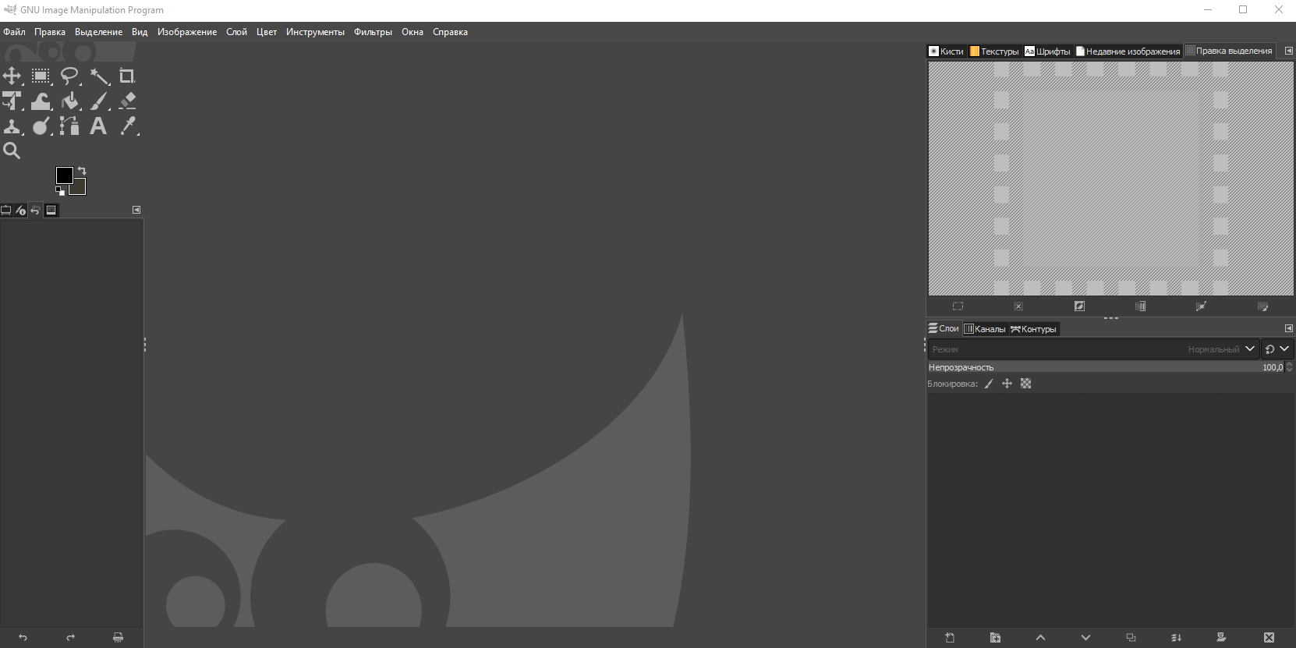Select the Eraser tool
Image resolution: width=1296 pixels, height=648 pixels.
(x=127, y=101)
